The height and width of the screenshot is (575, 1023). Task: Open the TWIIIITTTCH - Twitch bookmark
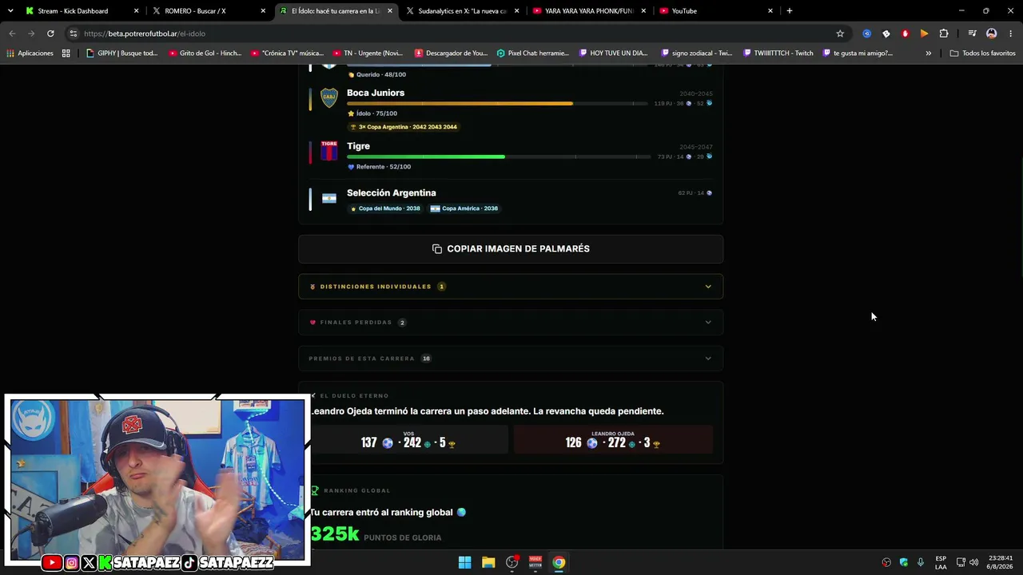pyautogui.click(x=778, y=54)
